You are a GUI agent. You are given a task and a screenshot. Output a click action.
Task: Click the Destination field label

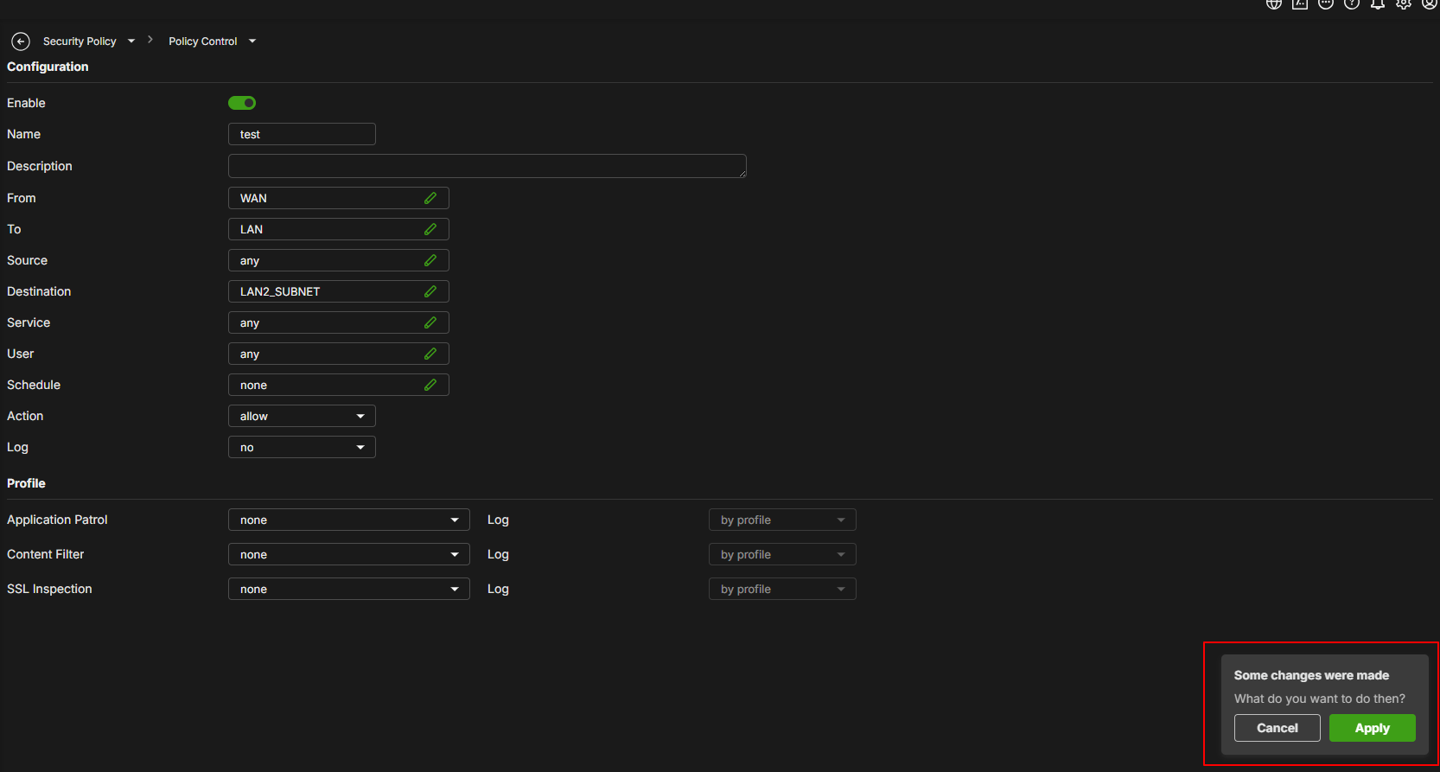[x=39, y=291]
